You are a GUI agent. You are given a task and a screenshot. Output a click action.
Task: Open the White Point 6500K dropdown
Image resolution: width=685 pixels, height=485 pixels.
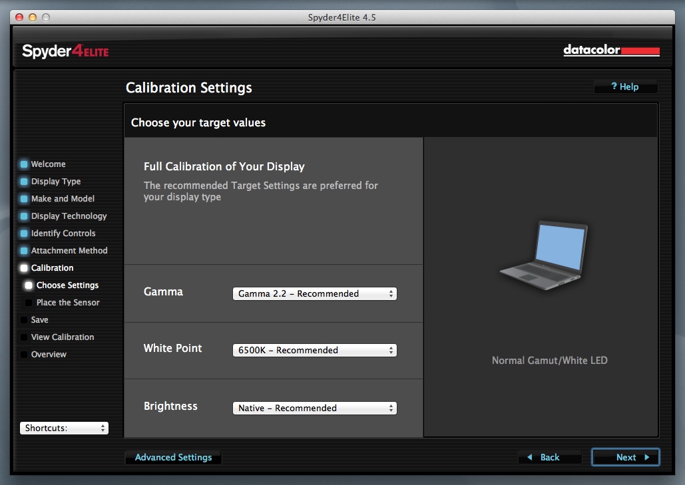click(314, 350)
